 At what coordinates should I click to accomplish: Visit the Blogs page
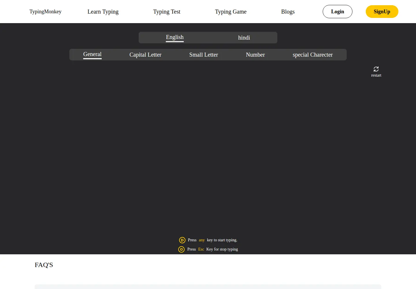(x=288, y=12)
